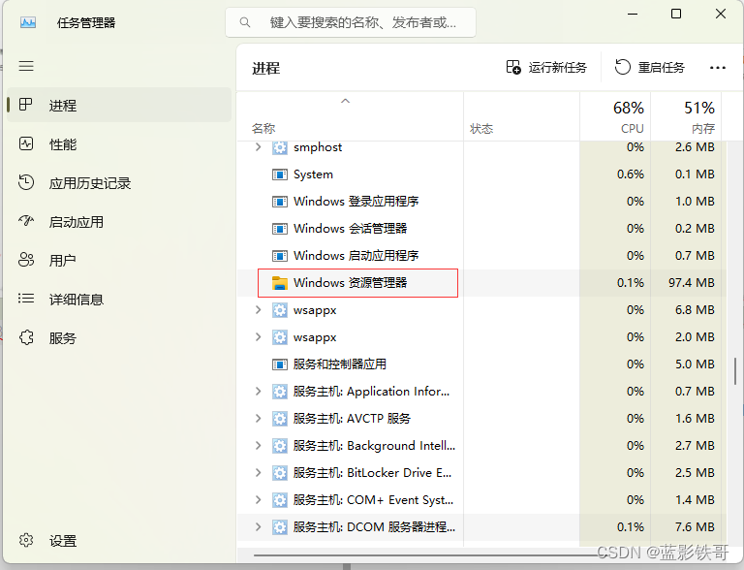The width and height of the screenshot is (744, 570).
Task: Click the smphost gear icon
Action: point(279,147)
